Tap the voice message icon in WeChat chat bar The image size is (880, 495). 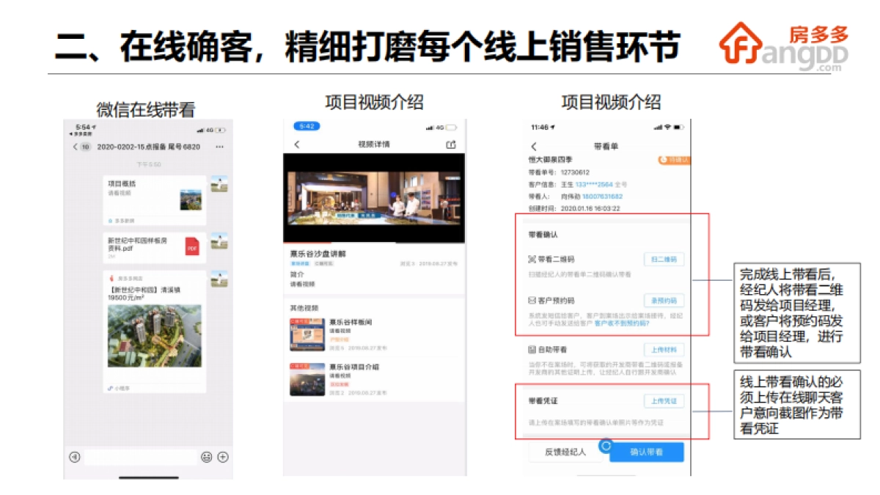pos(74,457)
